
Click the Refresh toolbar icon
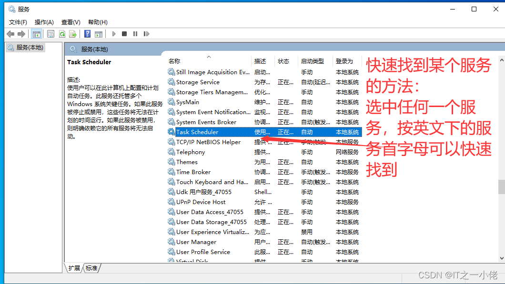pos(62,34)
